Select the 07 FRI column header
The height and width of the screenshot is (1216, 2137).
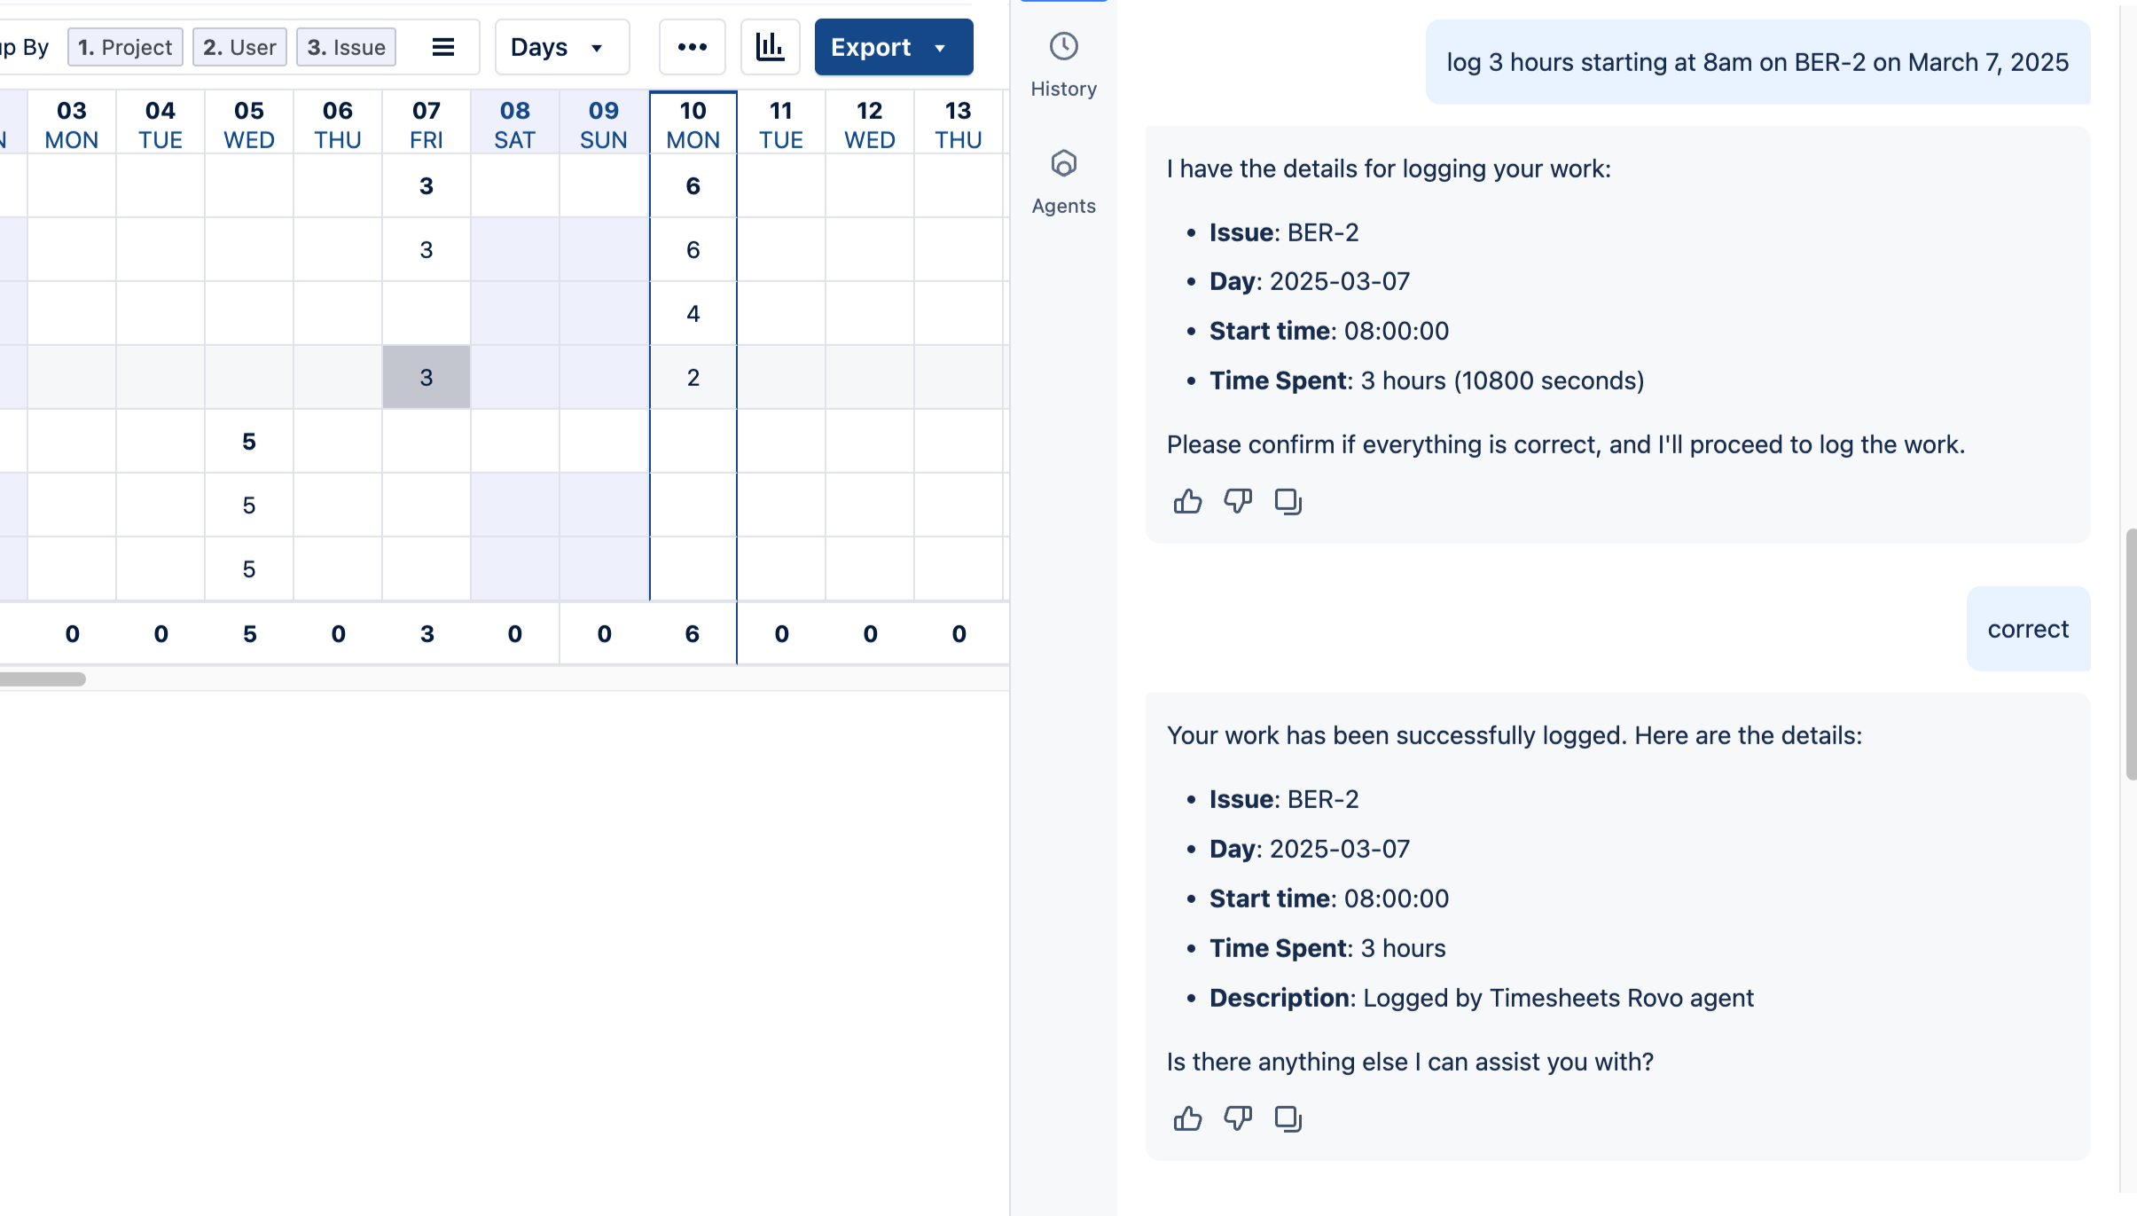426,124
